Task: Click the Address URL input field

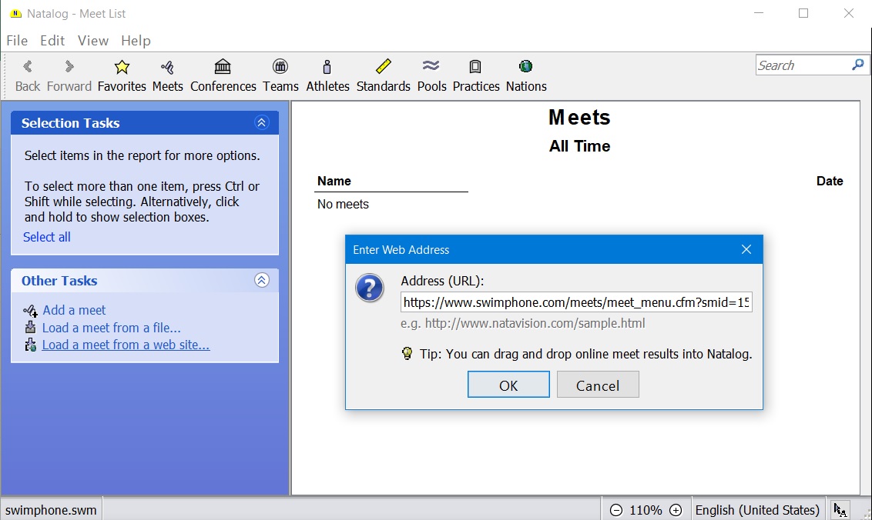Action: 575,302
